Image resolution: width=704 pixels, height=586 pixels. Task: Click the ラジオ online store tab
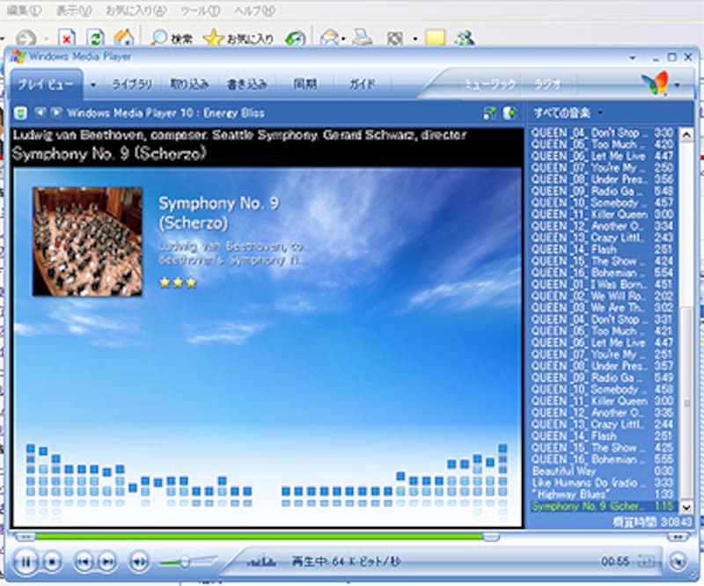[547, 84]
